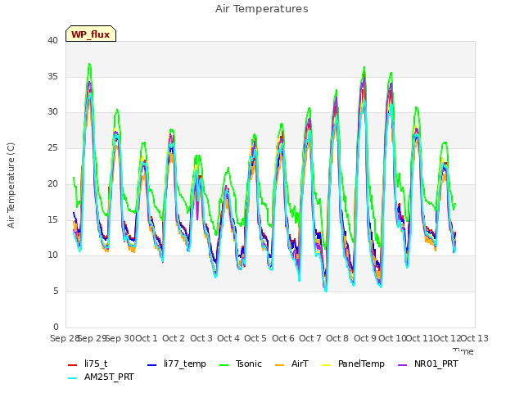Click the blue li77_temp legend swatch
The width and height of the screenshot is (524, 393).
(x=151, y=364)
